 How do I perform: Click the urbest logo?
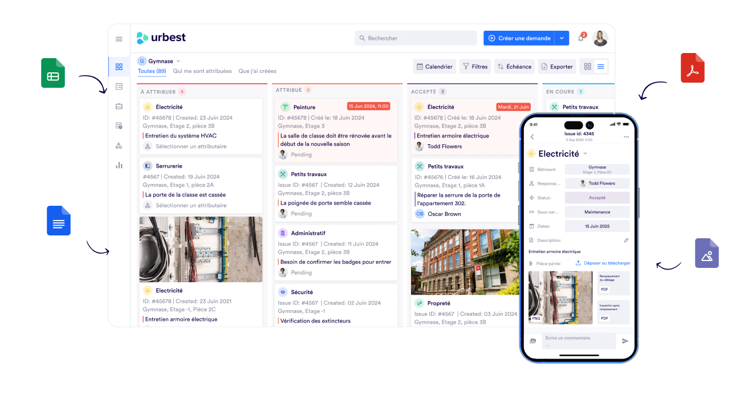(x=161, y=38)
